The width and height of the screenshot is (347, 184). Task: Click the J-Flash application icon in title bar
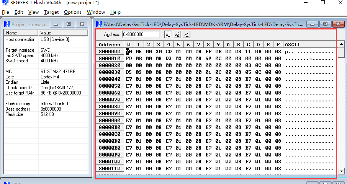point(5,3)
